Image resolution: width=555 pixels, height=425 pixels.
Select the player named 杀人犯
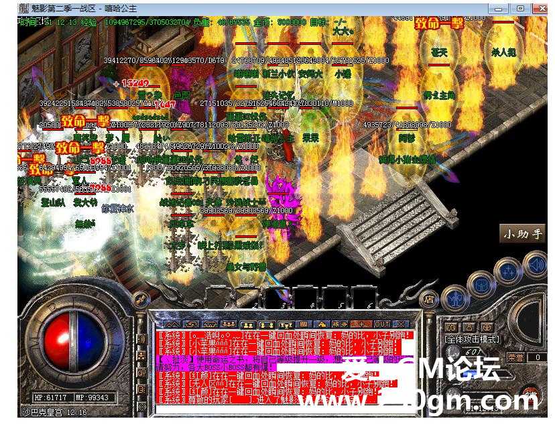click(x=503, y=53)
